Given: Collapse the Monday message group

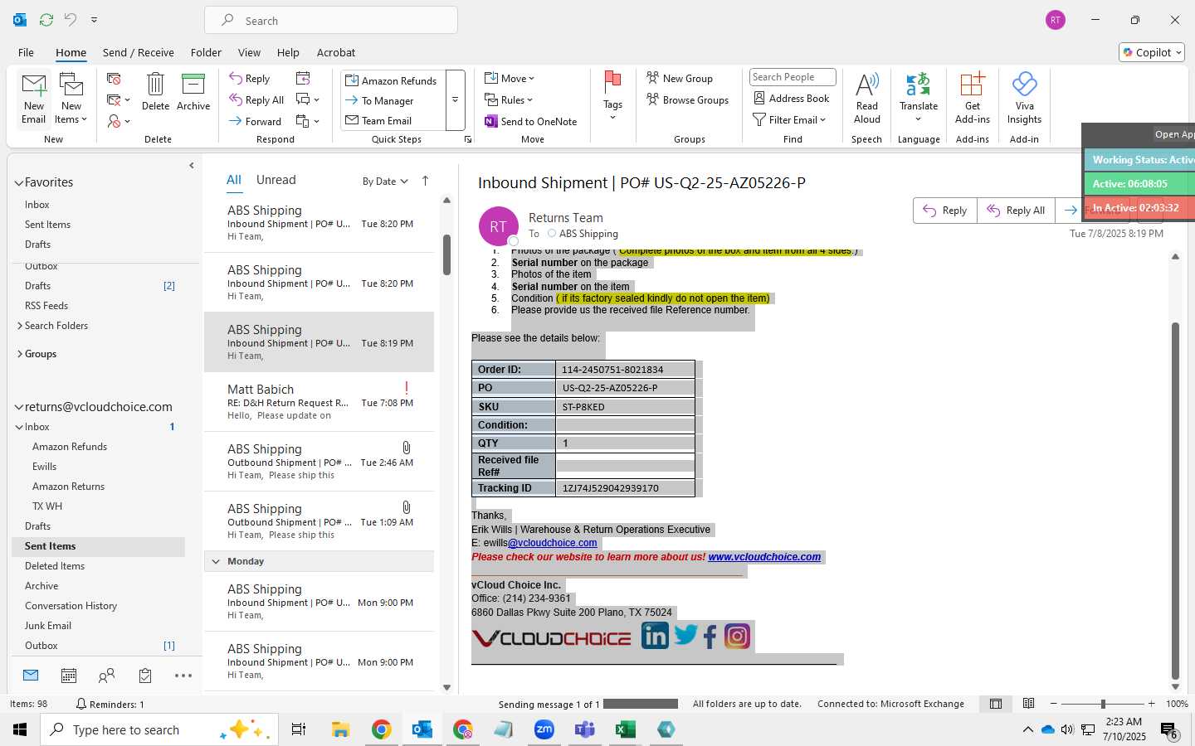Looking at the screenshot, I should tap(216, 561).
